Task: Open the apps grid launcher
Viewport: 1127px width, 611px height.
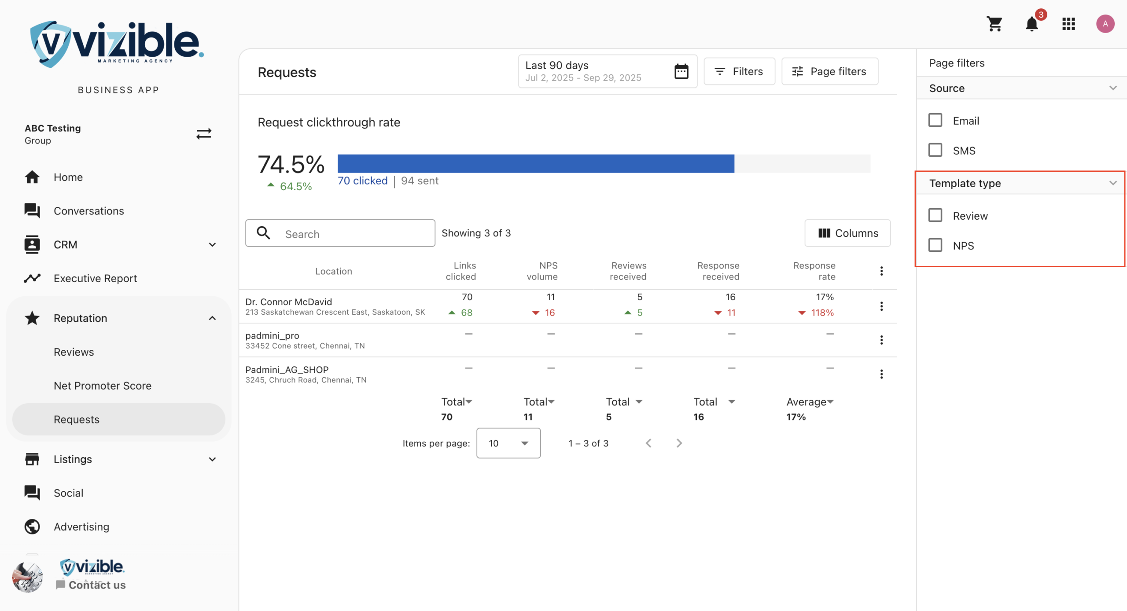Action: click(x=1068, y=24)
